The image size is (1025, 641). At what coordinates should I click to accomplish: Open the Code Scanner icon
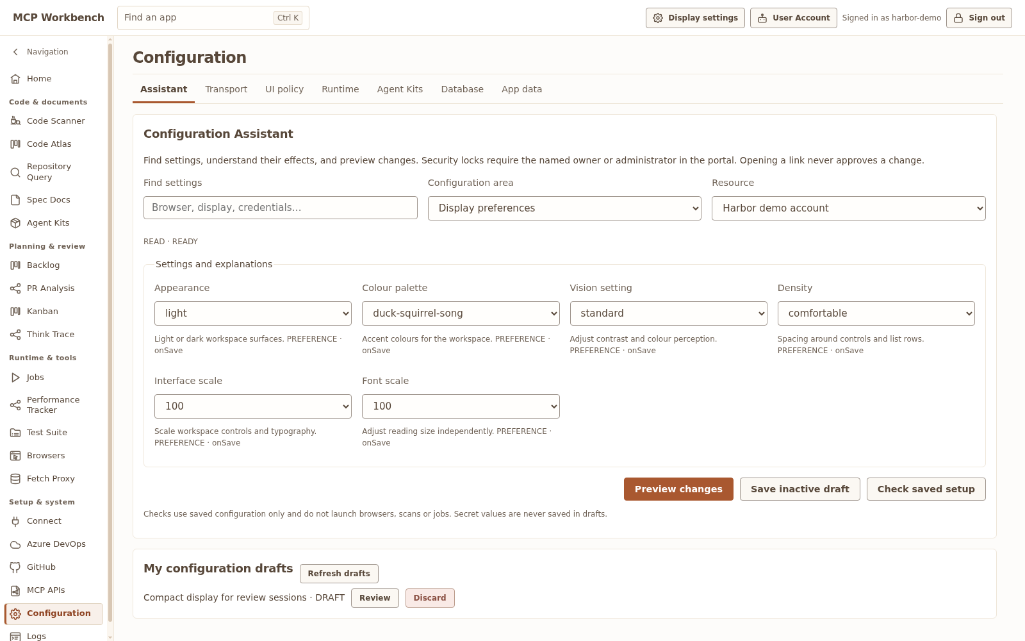[15, 121]
